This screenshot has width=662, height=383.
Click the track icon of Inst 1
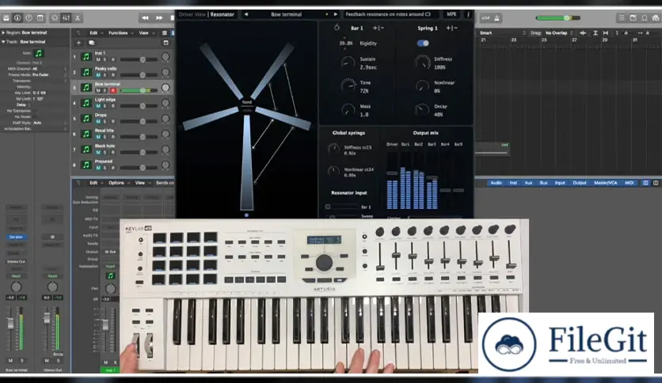[86, 56]
